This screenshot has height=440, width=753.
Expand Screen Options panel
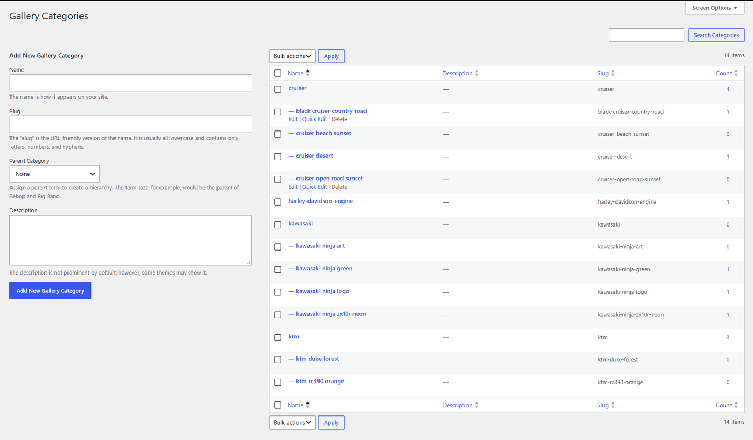click(x=714, y=8)
